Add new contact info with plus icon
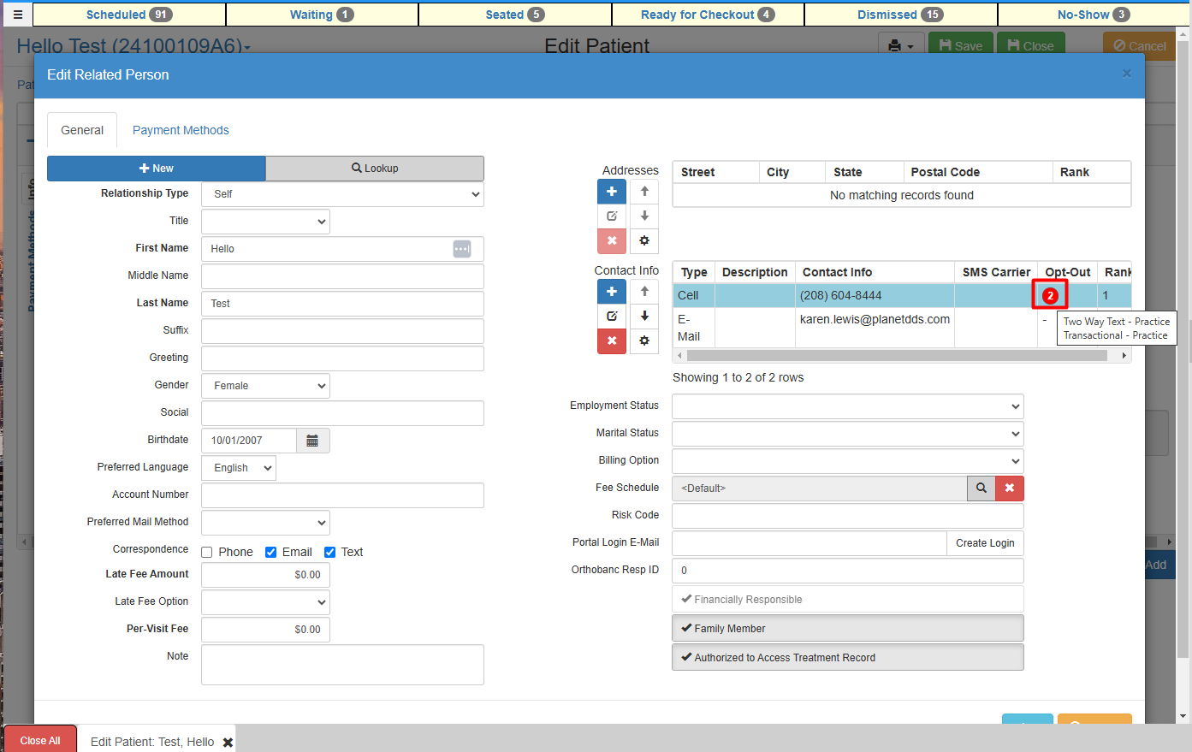Screen dimensions: 1192x752 tap(612, 292)
